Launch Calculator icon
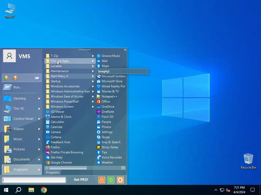This screenshot has height=195, width=261. [48, 122]
